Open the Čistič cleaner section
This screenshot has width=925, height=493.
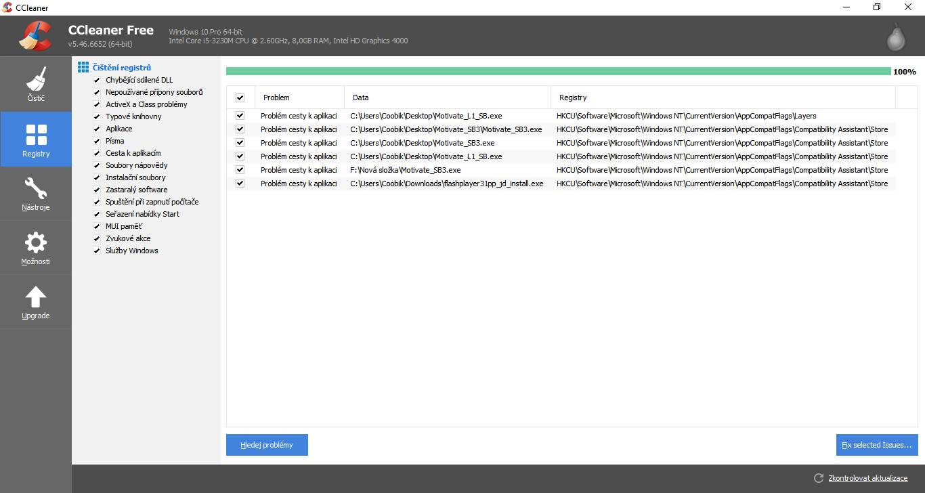click(x=36, y=84)
